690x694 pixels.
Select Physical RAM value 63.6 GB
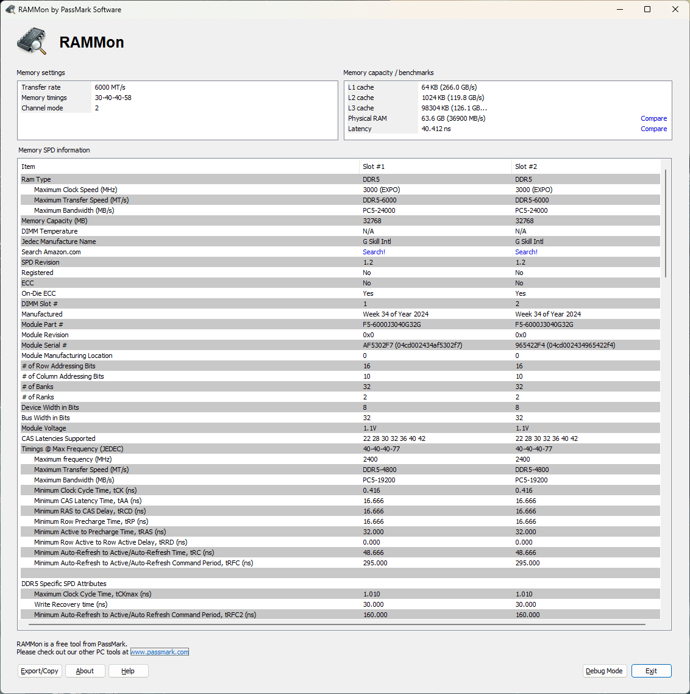pyautogui.click(x=453, y=119)
